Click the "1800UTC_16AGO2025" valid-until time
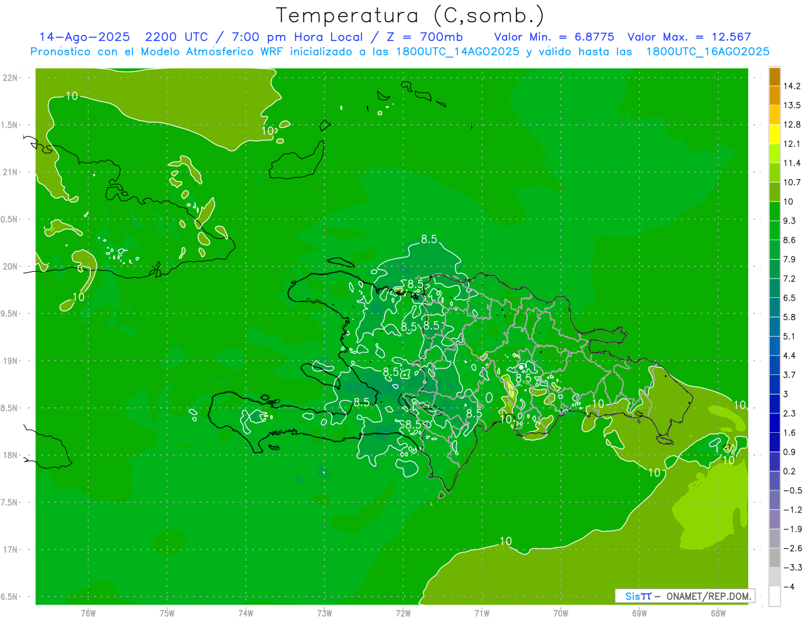The height and width of the screenshot is (622, 806). pos(707,52)
